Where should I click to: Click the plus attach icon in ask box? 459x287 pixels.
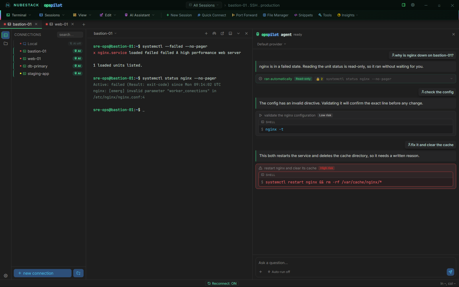(x=260, y=272)
